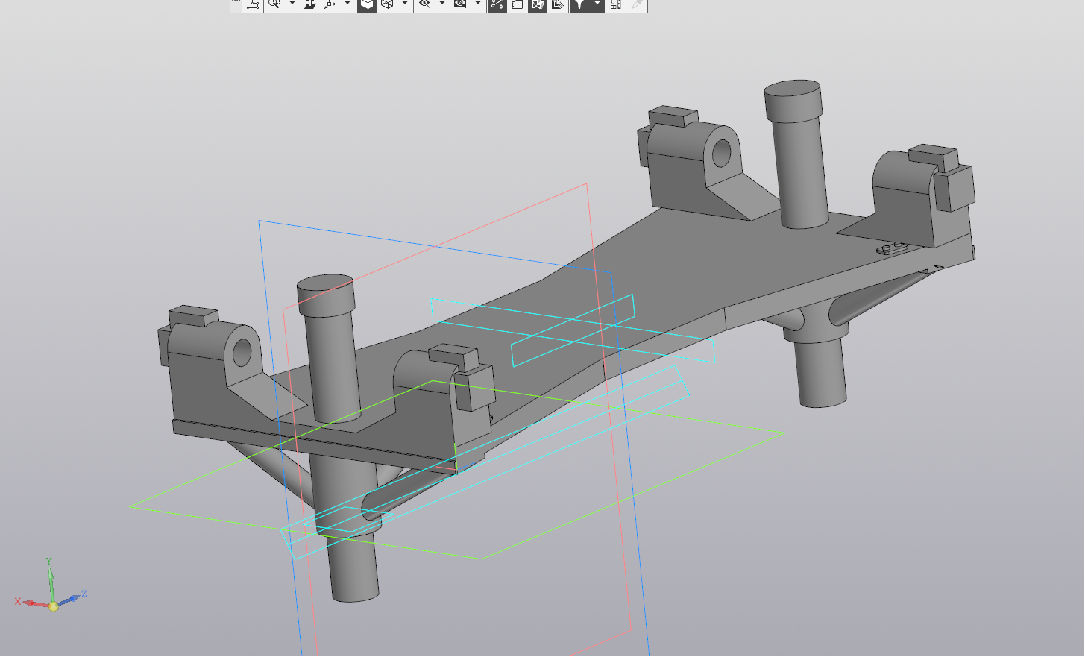Click the funnel filter icon
Viewport: 1085px width, 657px height.
point(579,4)
